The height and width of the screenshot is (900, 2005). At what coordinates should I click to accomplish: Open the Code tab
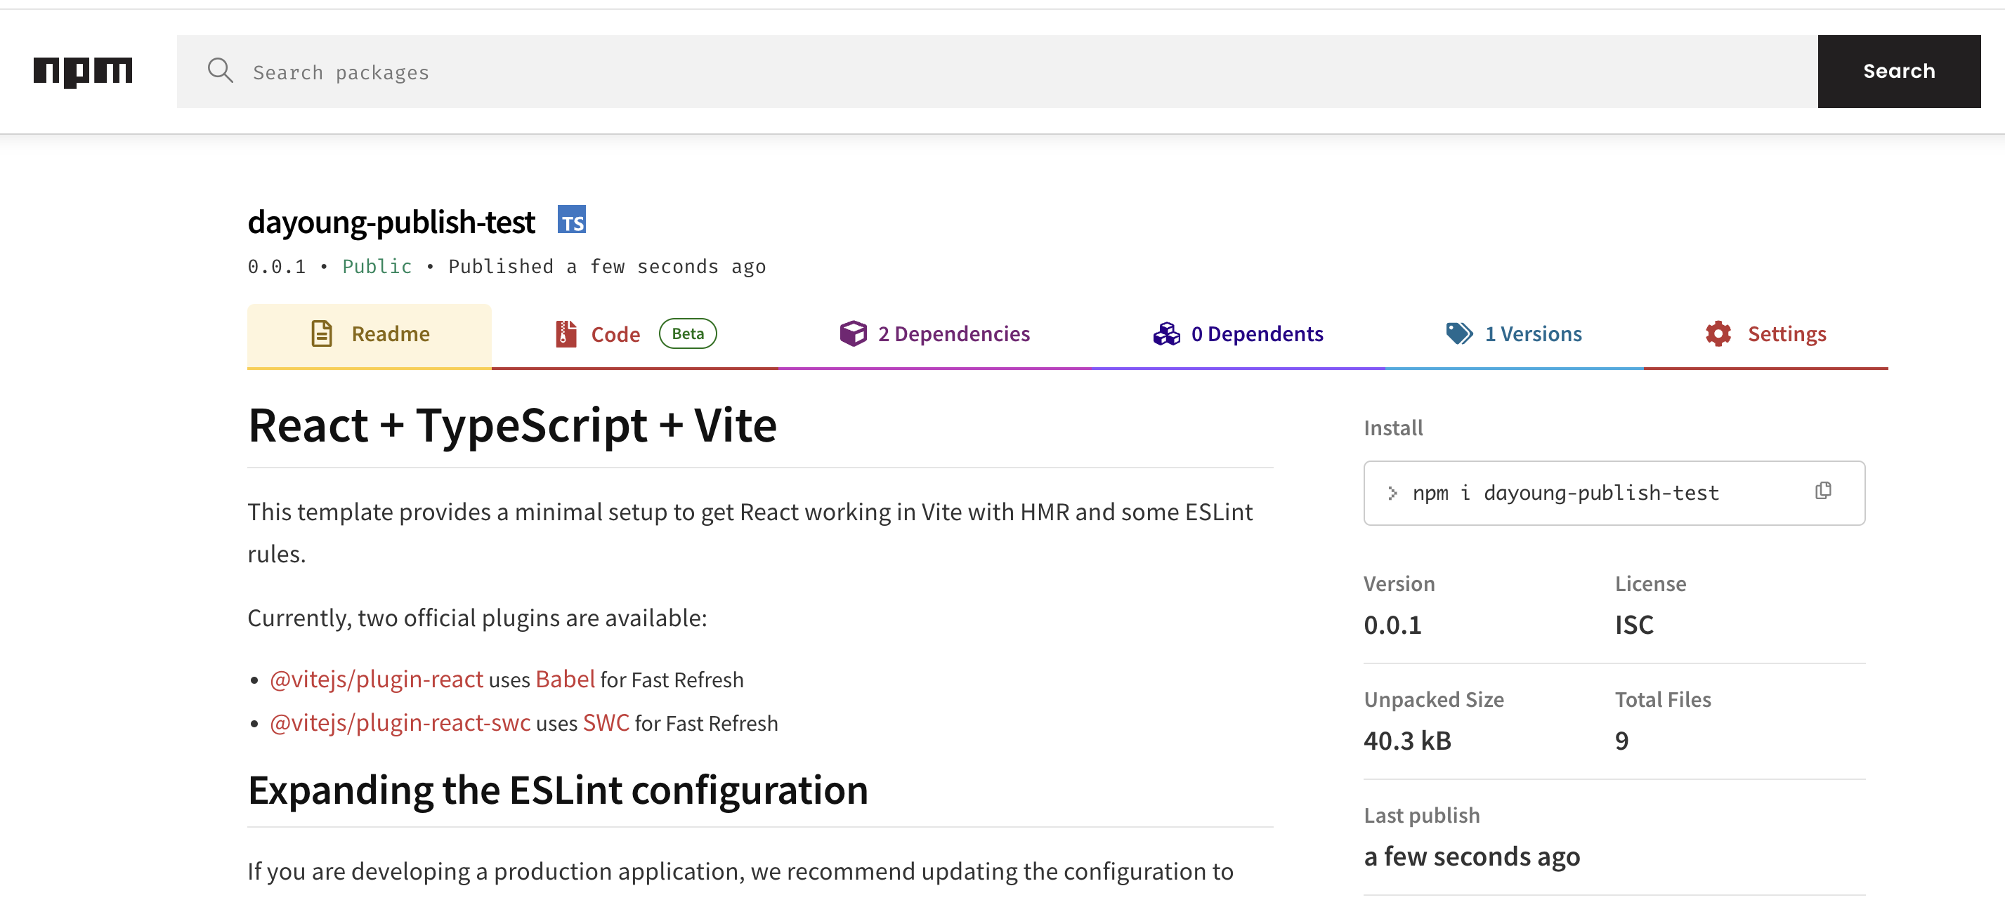click(x=615, y=334)
